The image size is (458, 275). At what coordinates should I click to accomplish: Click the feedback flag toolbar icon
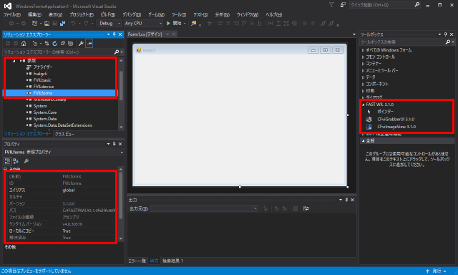193,24
